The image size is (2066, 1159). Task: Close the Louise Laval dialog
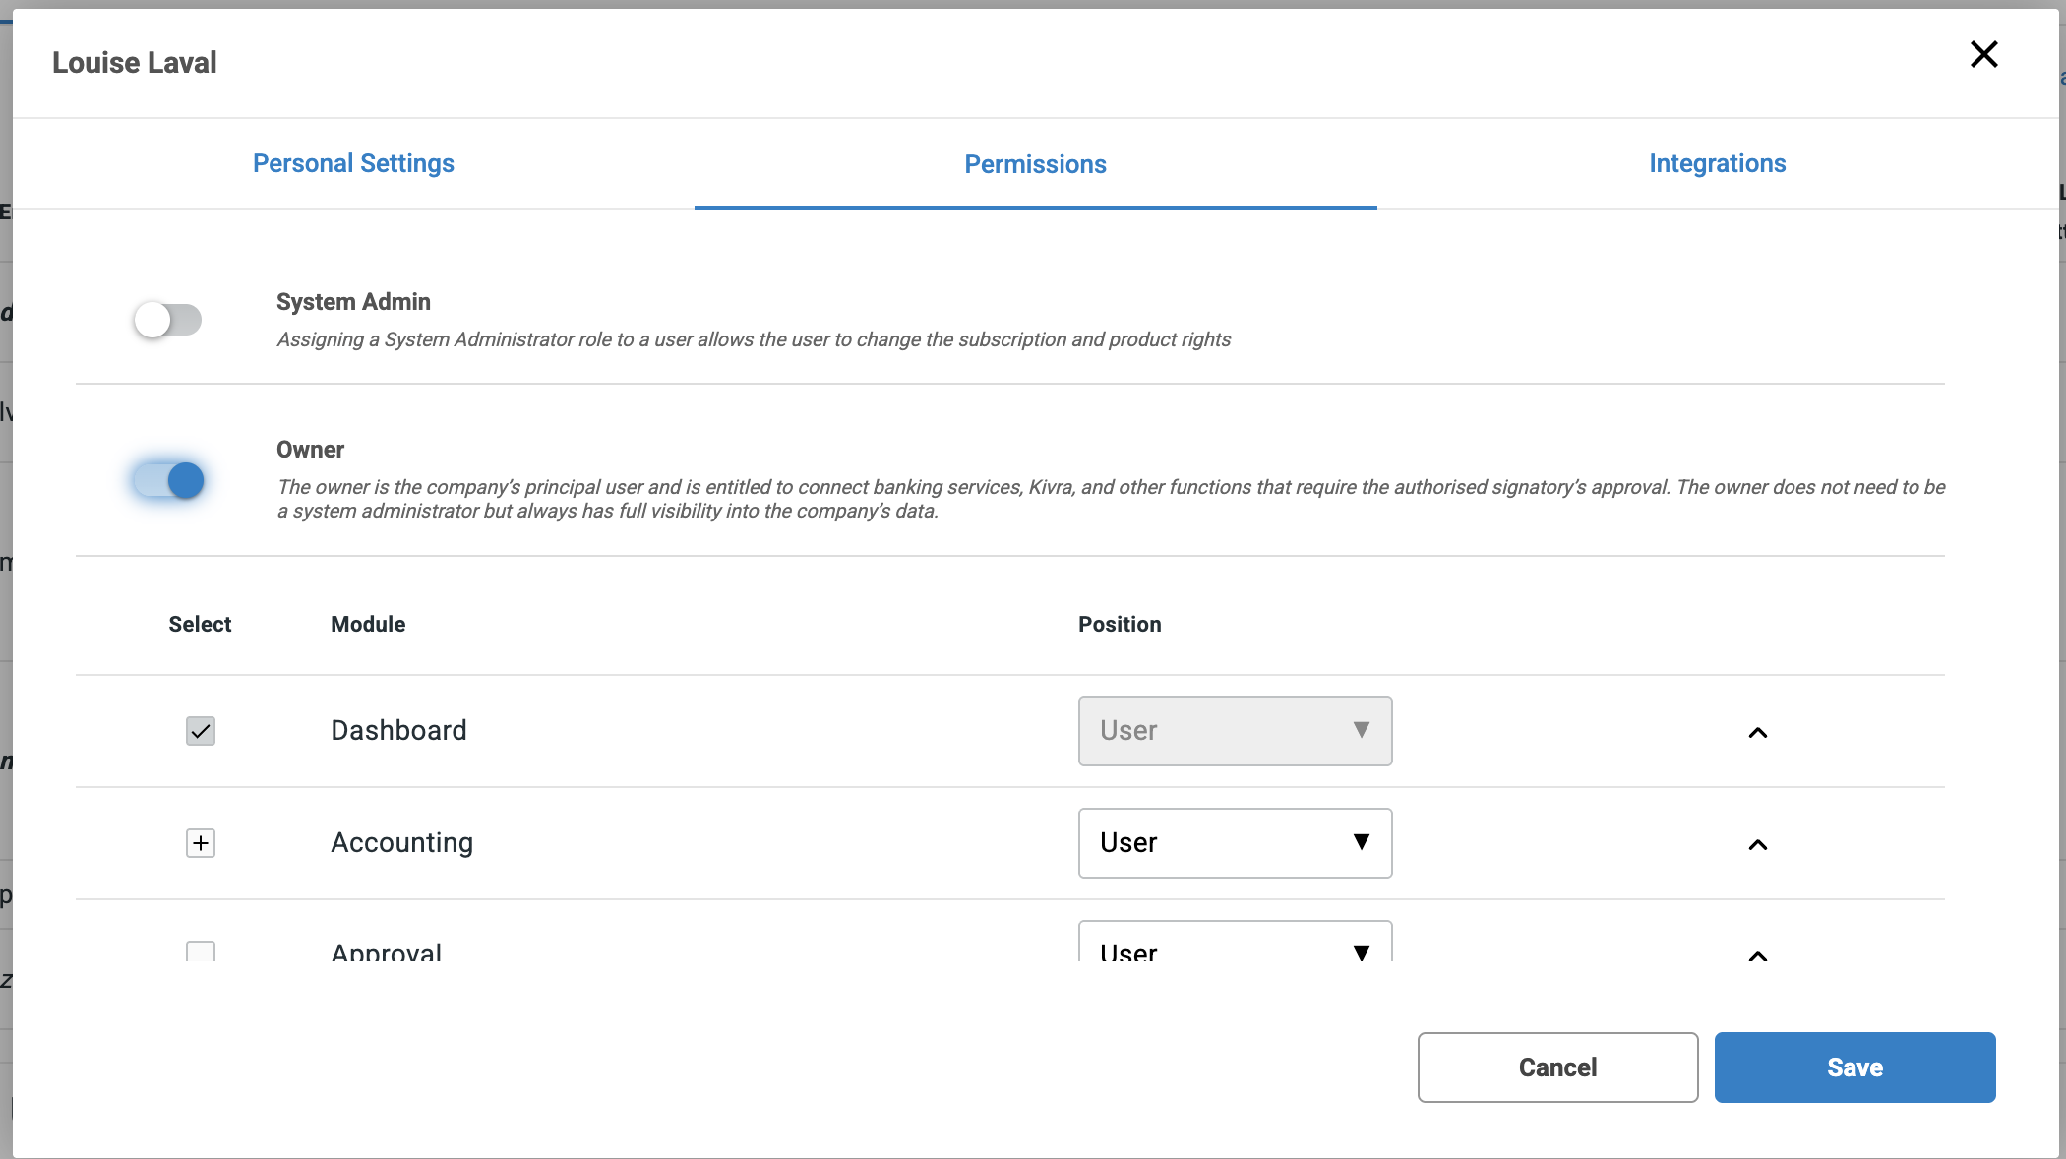(1983, 54)
